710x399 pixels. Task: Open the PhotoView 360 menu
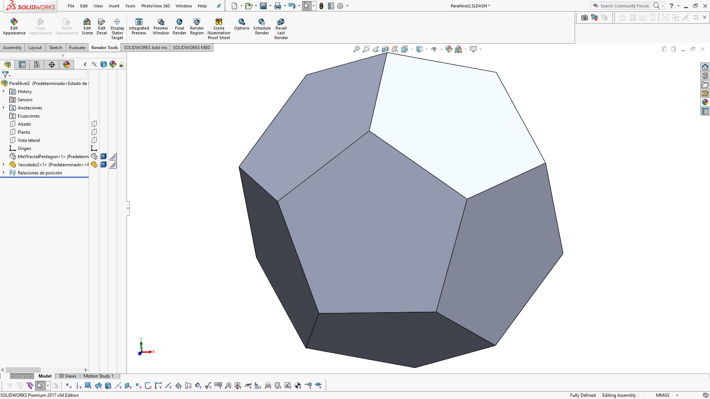[x=155, y=6]
